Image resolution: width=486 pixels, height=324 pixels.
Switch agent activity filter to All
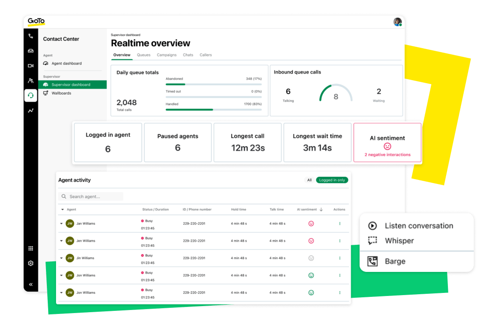pyautogui.click(x=309, y=180)
